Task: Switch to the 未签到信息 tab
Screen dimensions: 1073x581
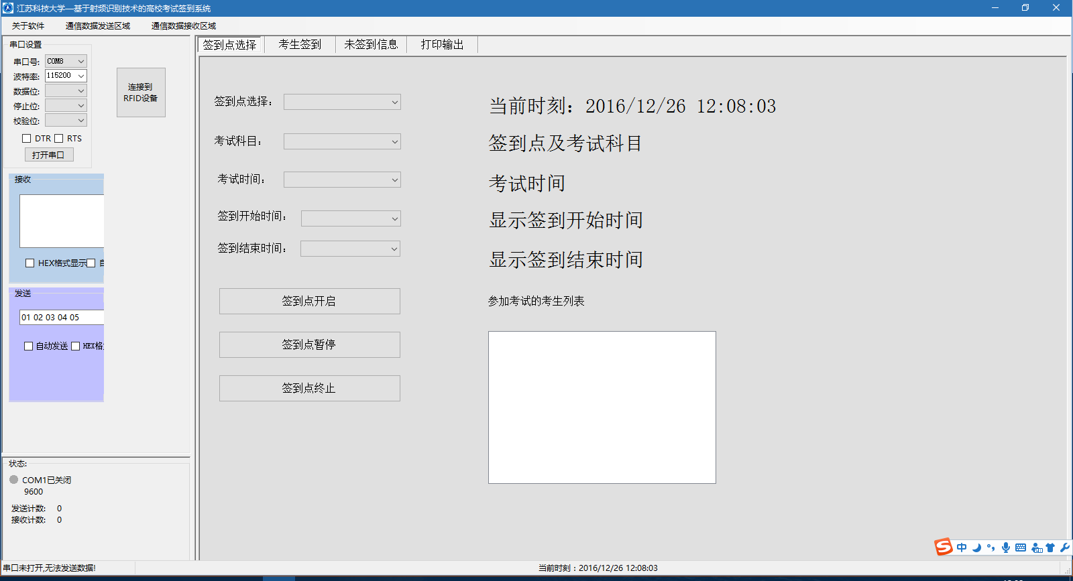Action: pos(371,45)
